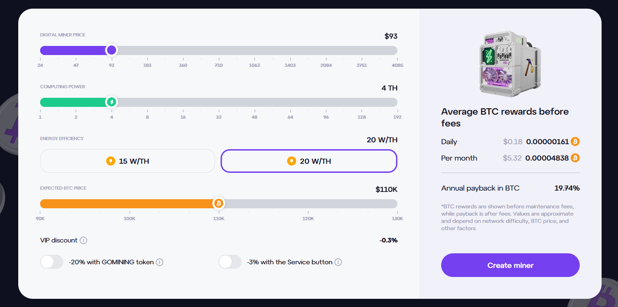Click the lightning bolt computing power handle
Viewport: 618px width, 307px height.
pos(111,102)
